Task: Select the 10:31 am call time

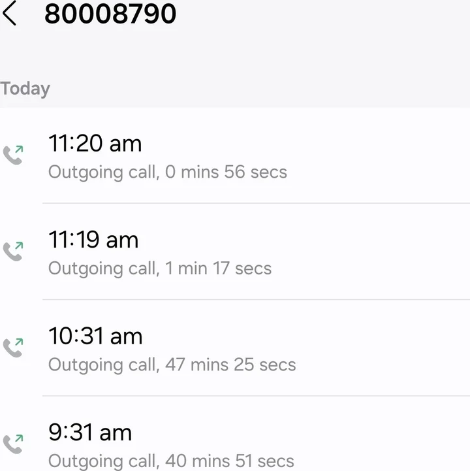Action: pos(95,336)
